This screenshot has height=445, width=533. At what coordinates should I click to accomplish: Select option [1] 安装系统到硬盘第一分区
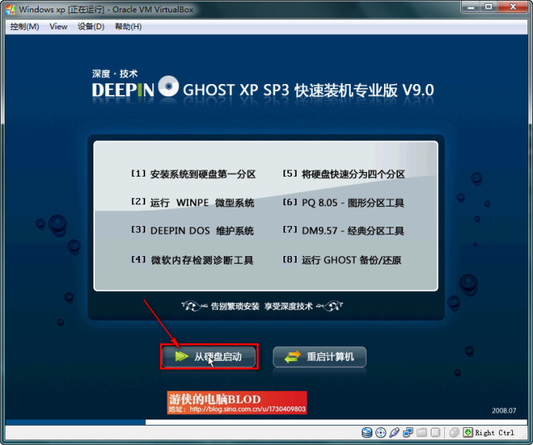193,174
